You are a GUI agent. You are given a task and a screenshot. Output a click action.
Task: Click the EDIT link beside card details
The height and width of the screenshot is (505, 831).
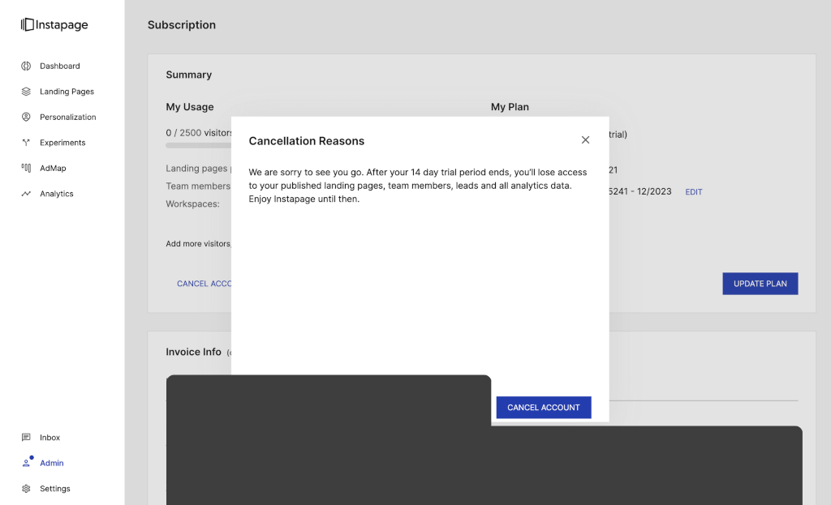point(693,192)
